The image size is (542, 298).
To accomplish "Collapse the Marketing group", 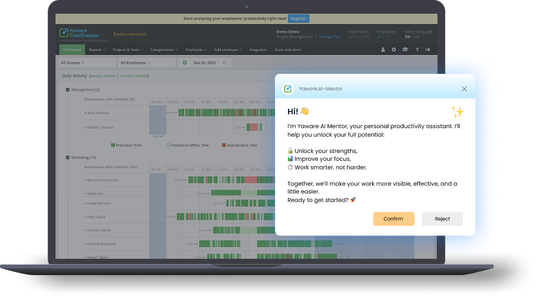I will point(67,157).
